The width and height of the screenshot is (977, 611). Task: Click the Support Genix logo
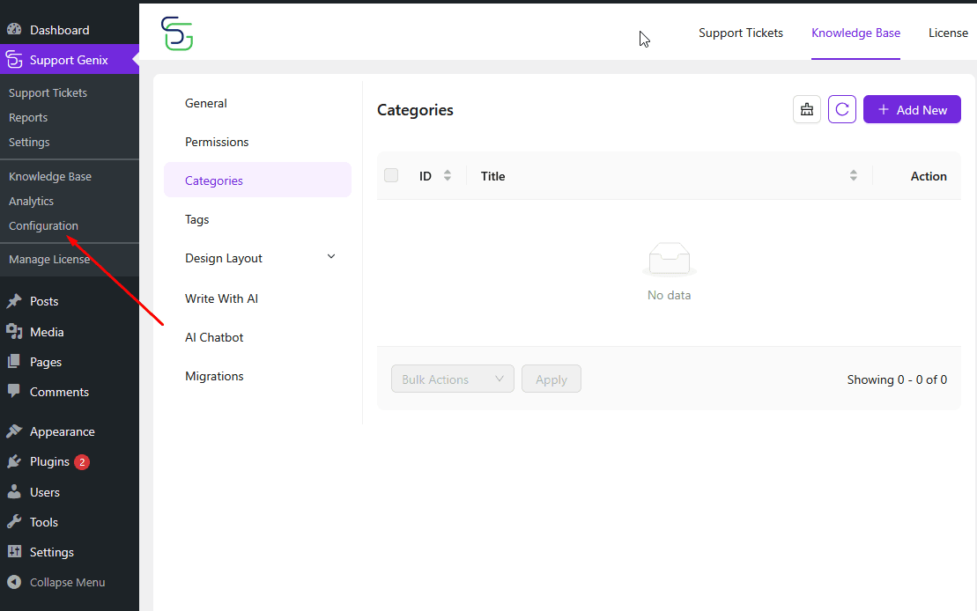177,33
